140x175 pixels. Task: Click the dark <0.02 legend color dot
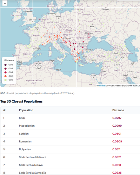(x=6, y=65)
